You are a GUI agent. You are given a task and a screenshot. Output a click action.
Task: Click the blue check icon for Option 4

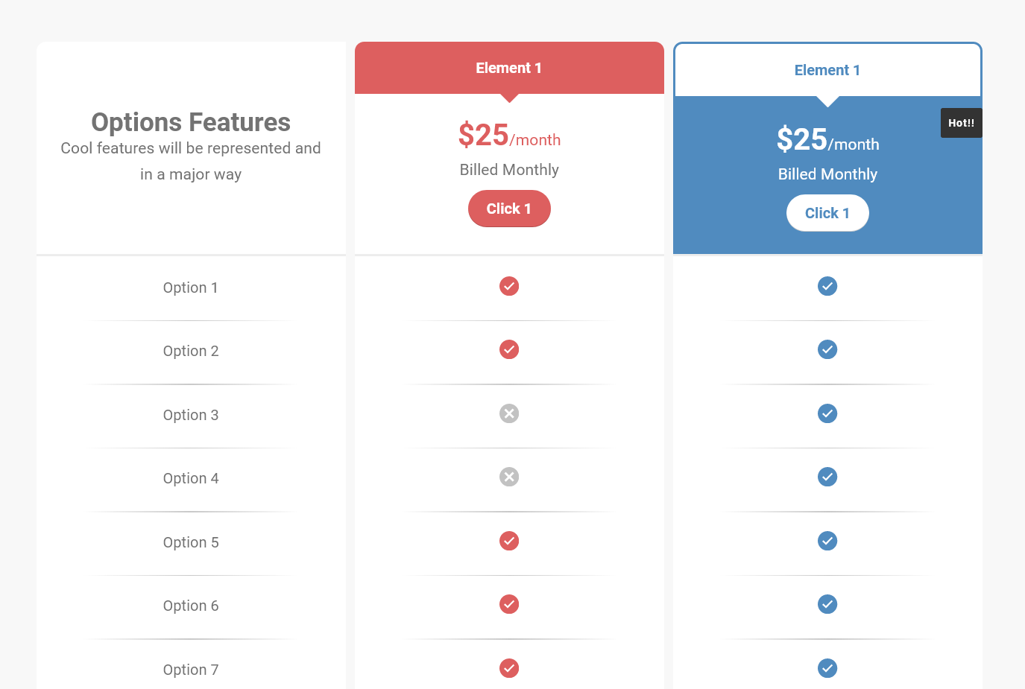click(827, 477)
